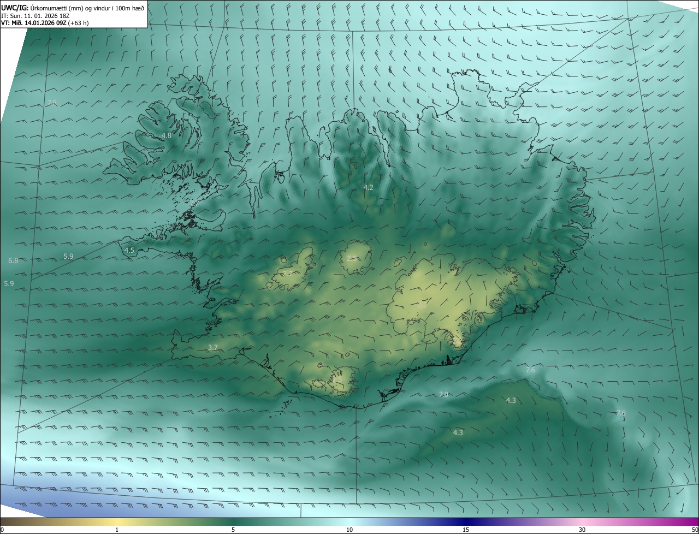Click the 2.5 value on Mýrdalsjökull glacier

337,379
